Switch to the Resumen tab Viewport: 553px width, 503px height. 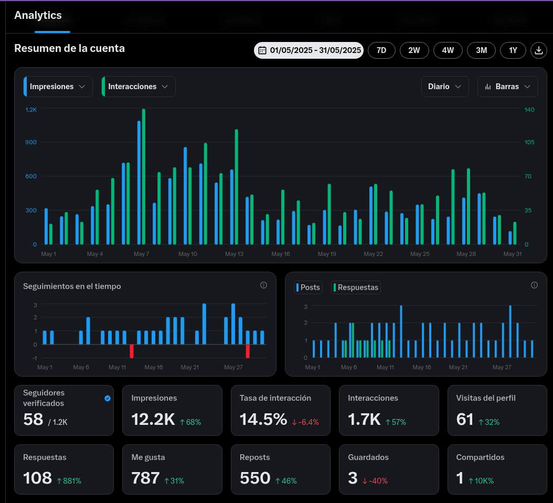coord(52,20)
